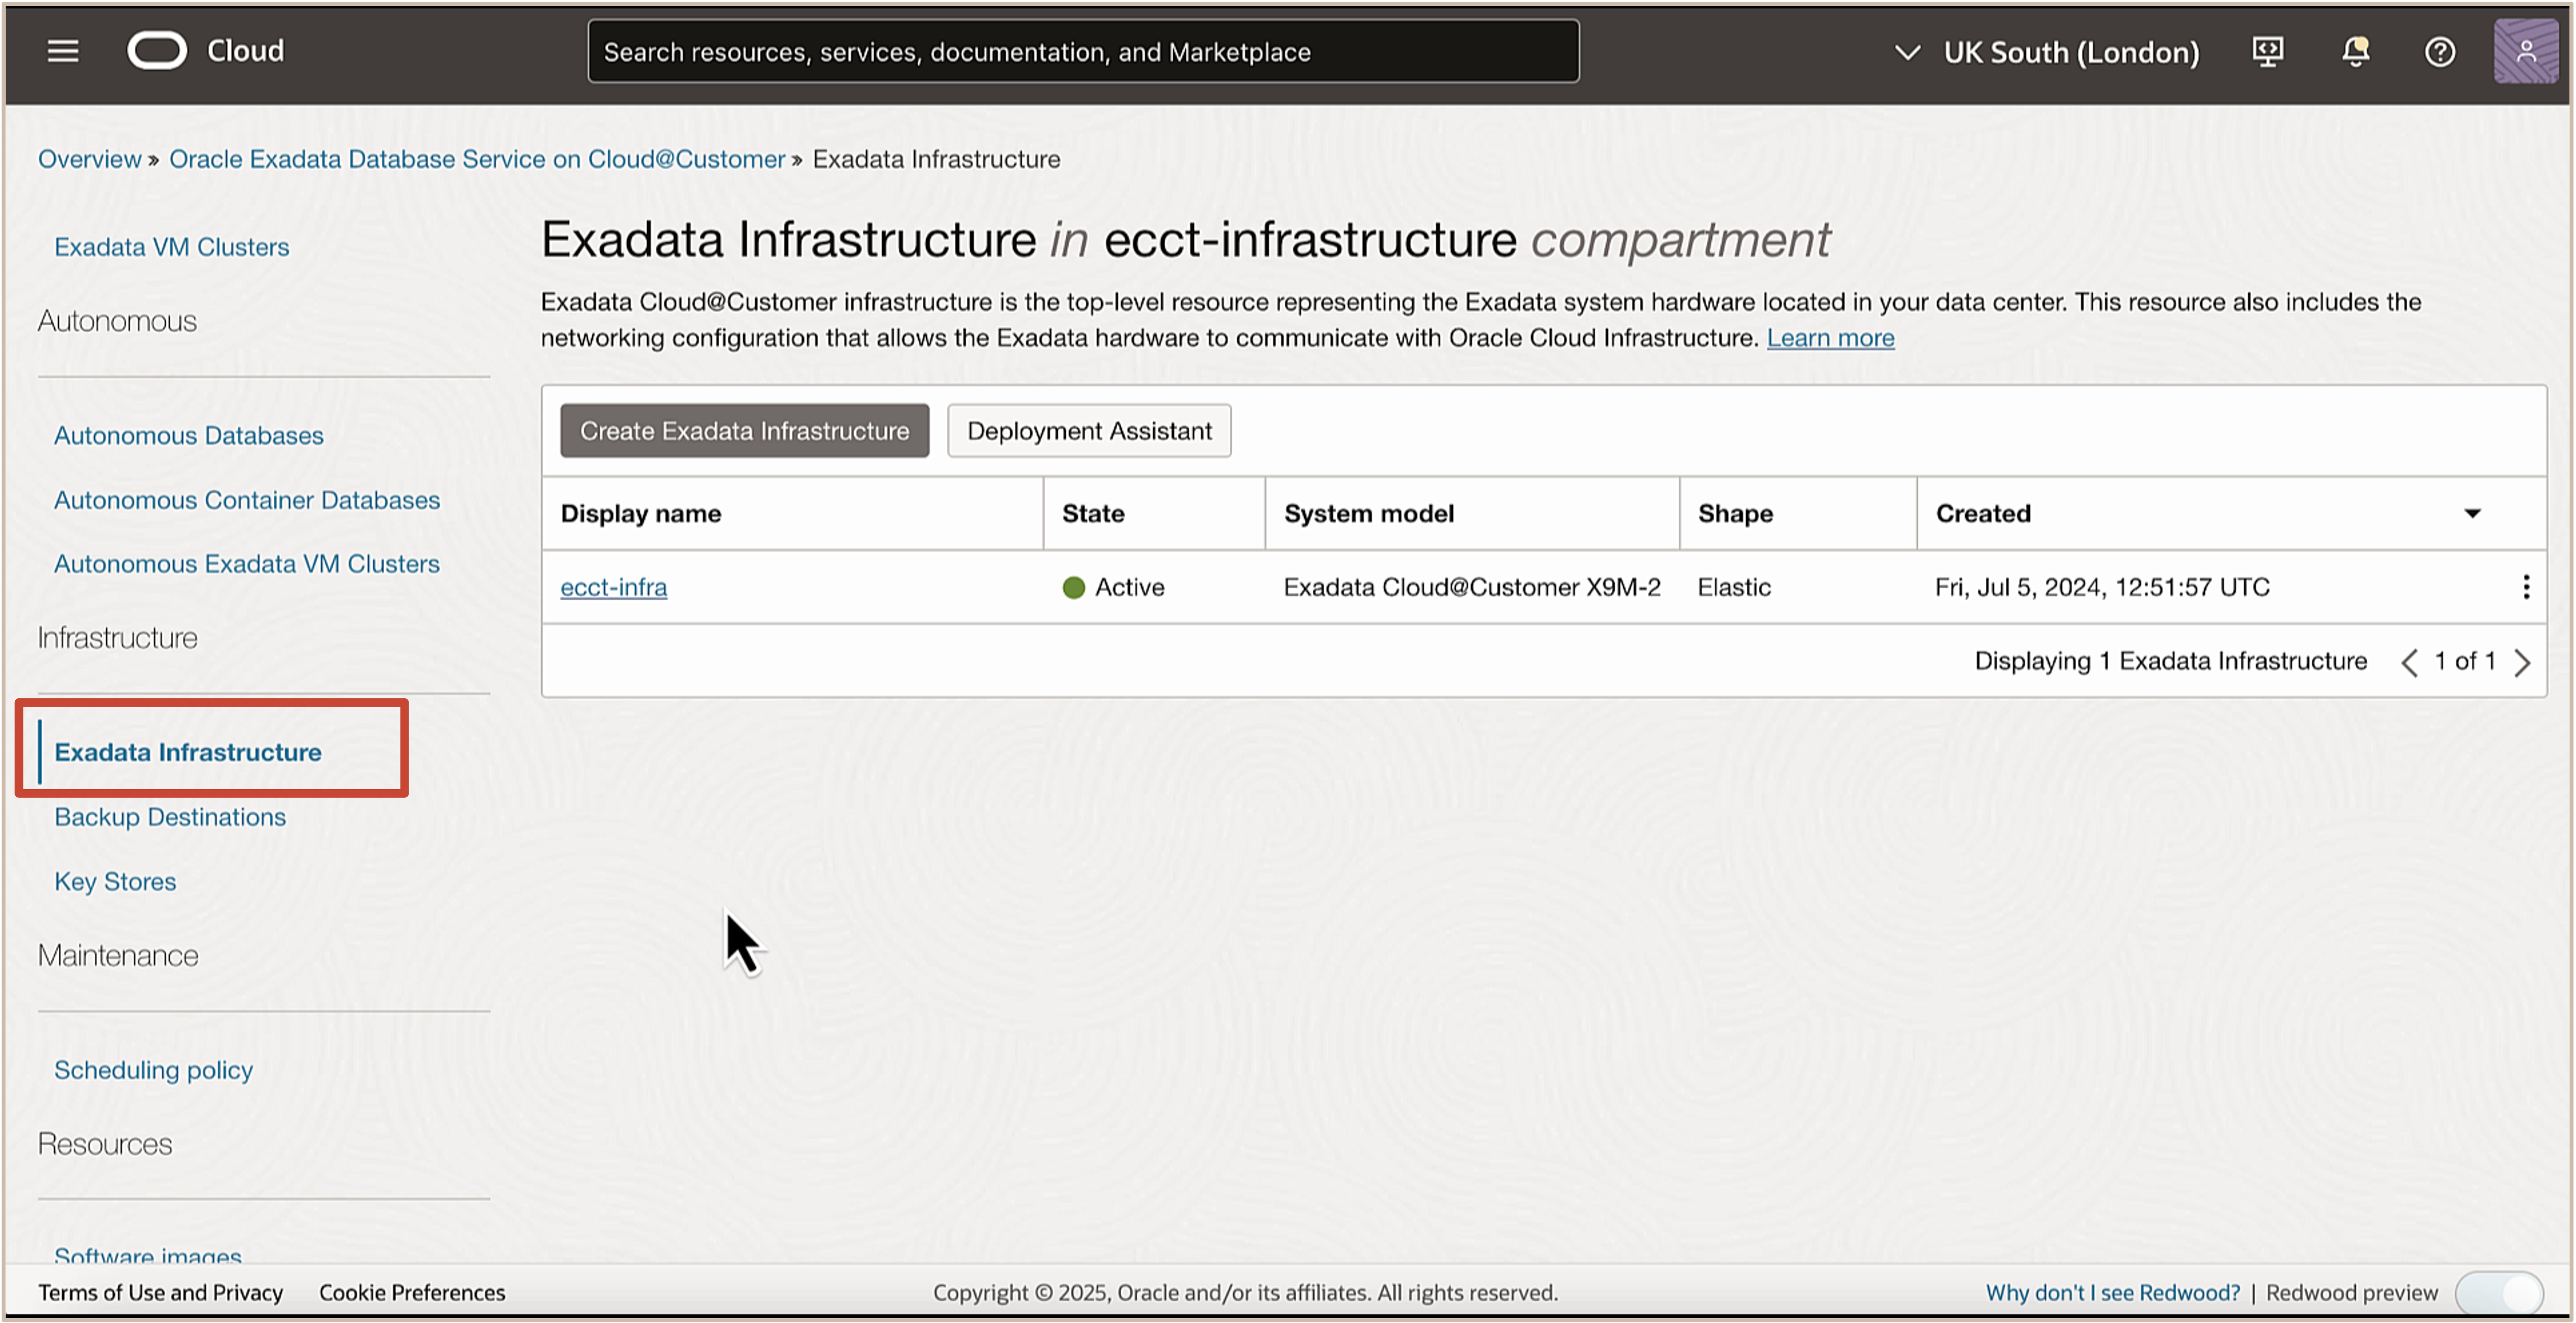Open the navigation hamburger menu
Viewport: 2576px width, 1323px height.
coord(62,51)
